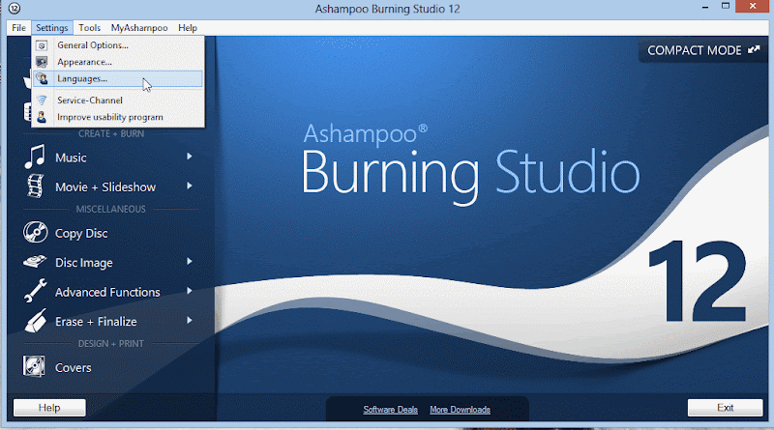Select Appearance... menu entry
Screen dimensions: 774x430
pos(118,62)
